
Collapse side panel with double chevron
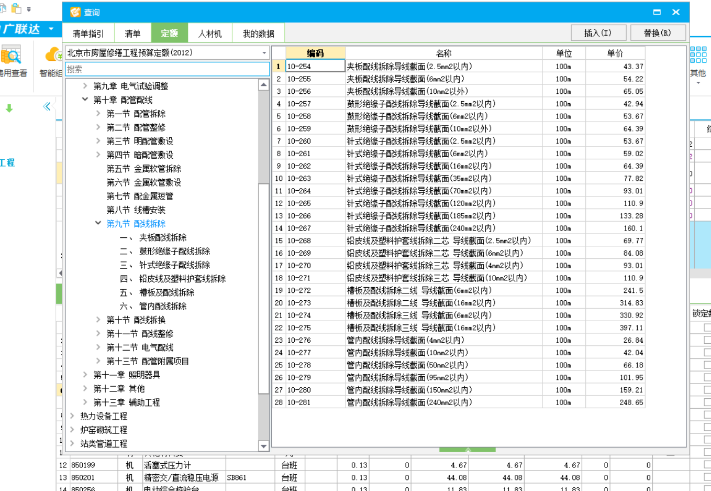click(x=47, y=107)
